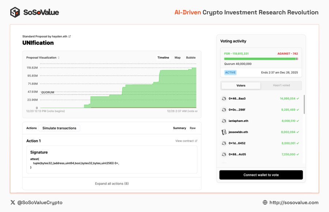Click green checkmark next to 8,002,094

(298, 132)
